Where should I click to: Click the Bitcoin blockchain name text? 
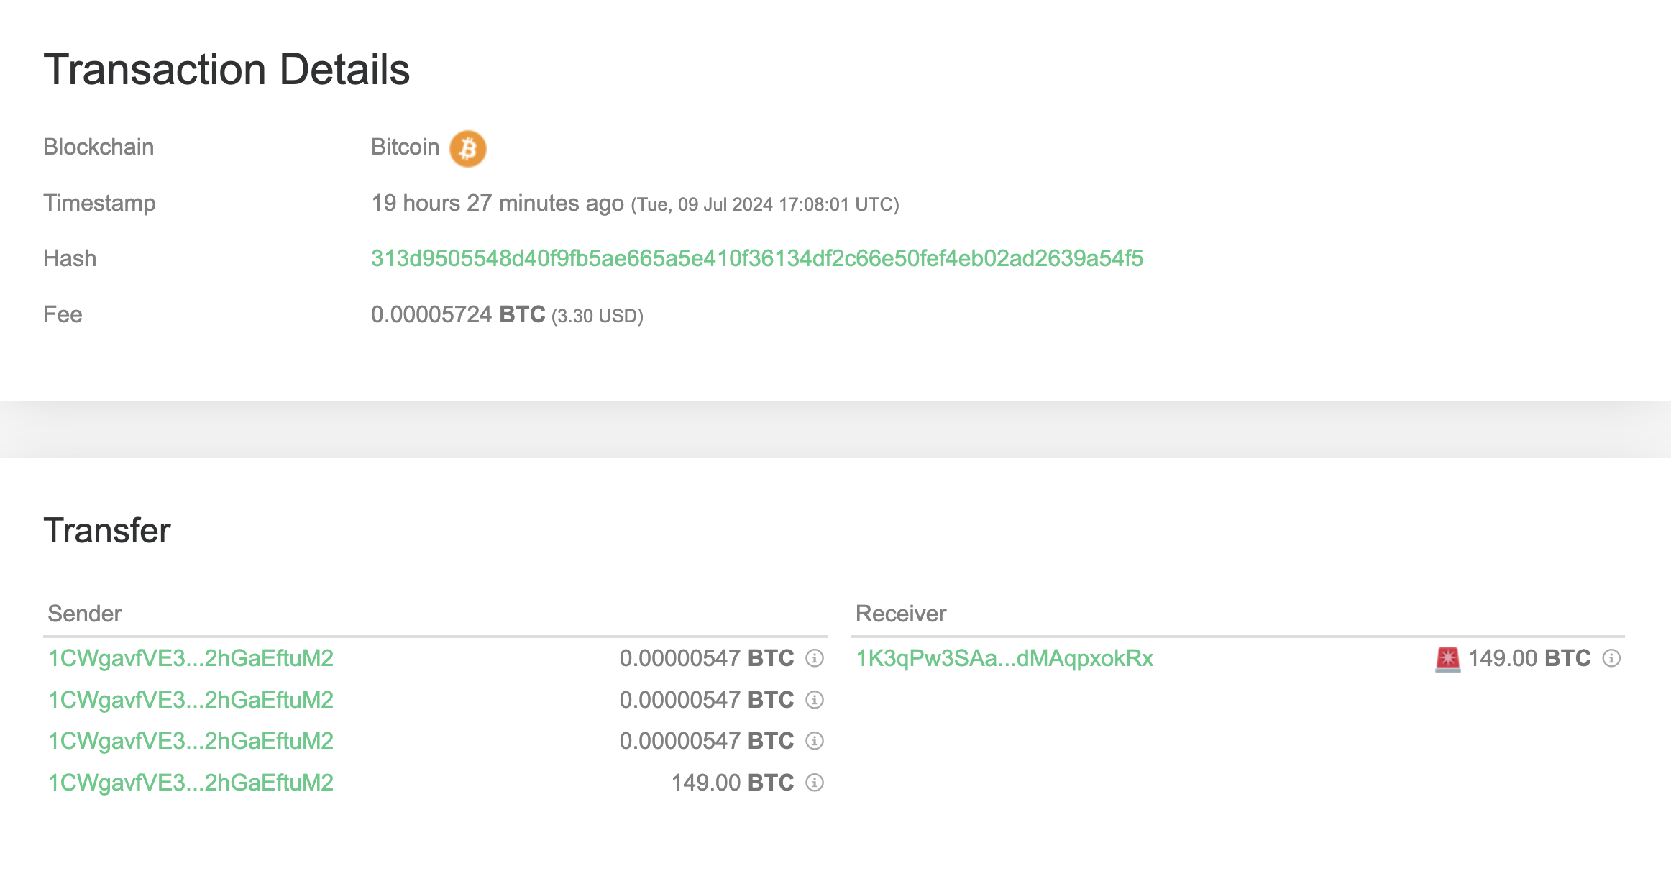point(405,147)
